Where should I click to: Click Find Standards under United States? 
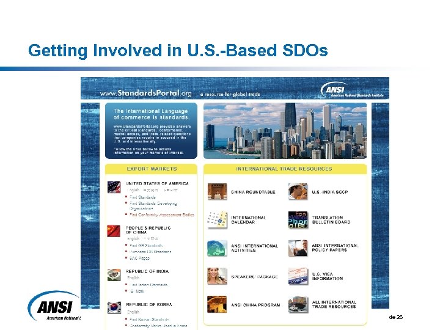142,197
